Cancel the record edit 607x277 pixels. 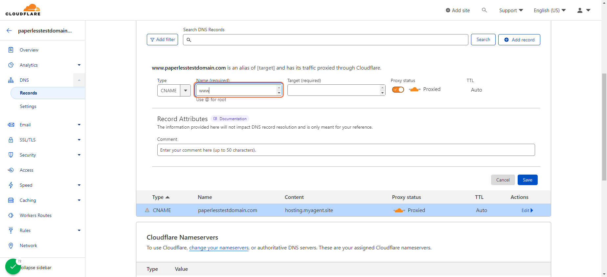503,180
